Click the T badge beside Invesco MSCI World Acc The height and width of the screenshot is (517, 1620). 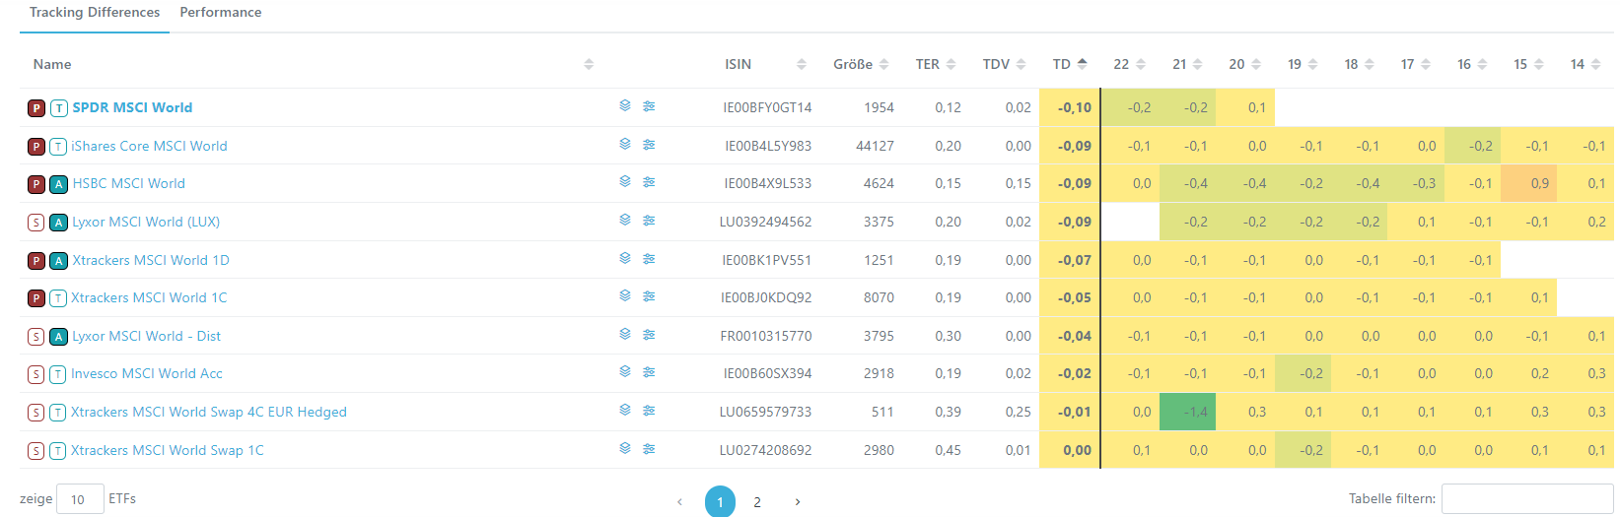58,374
